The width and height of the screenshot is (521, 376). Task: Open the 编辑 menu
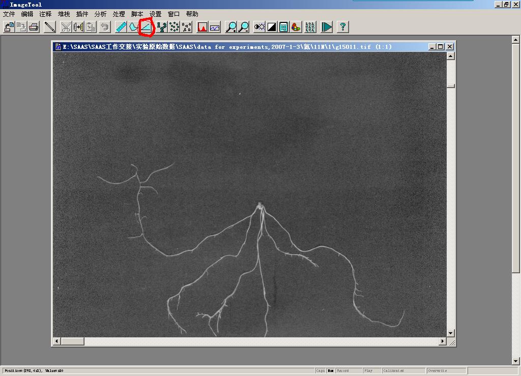click(x=27, y=14)
